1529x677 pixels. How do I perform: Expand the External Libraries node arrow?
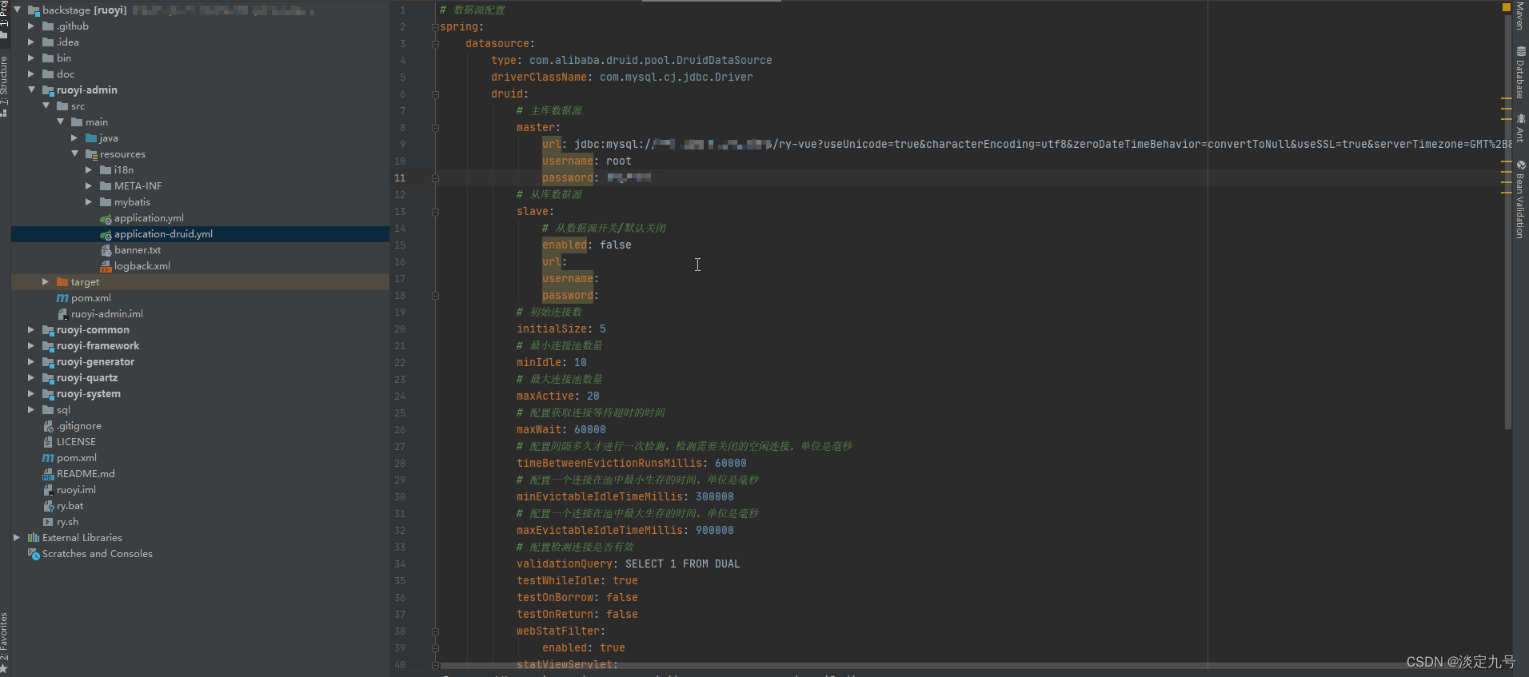point(17,537)
